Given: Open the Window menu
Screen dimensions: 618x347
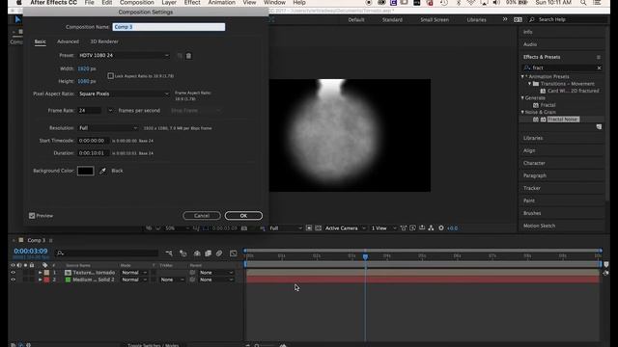Looking at the screenshot, I should point(274,3).
